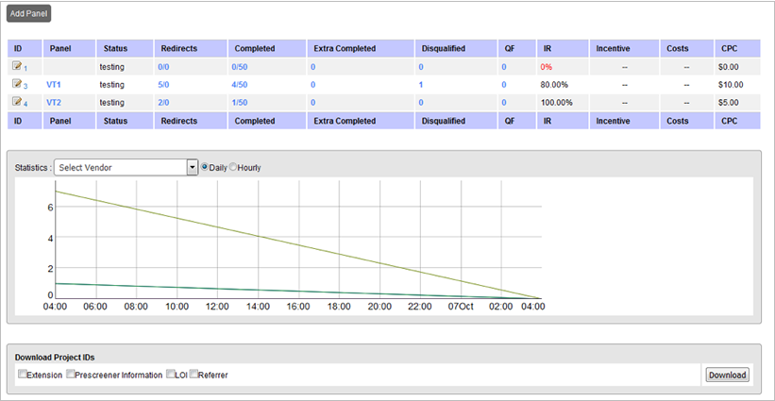Click the Disqualified count 1 for VT1
The height and width of the screenshot is (401, 775).
click(x=421, y=85)
